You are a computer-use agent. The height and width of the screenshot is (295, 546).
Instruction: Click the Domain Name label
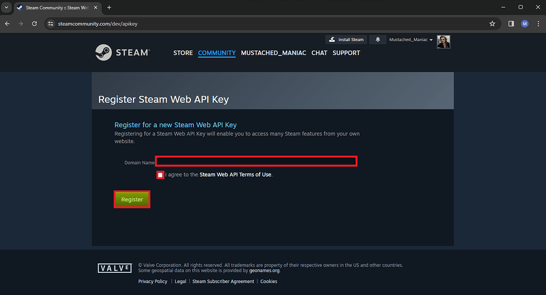139,163
